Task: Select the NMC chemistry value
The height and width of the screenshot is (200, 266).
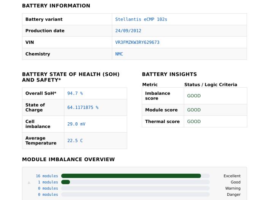Action: (x=119, y=54)
